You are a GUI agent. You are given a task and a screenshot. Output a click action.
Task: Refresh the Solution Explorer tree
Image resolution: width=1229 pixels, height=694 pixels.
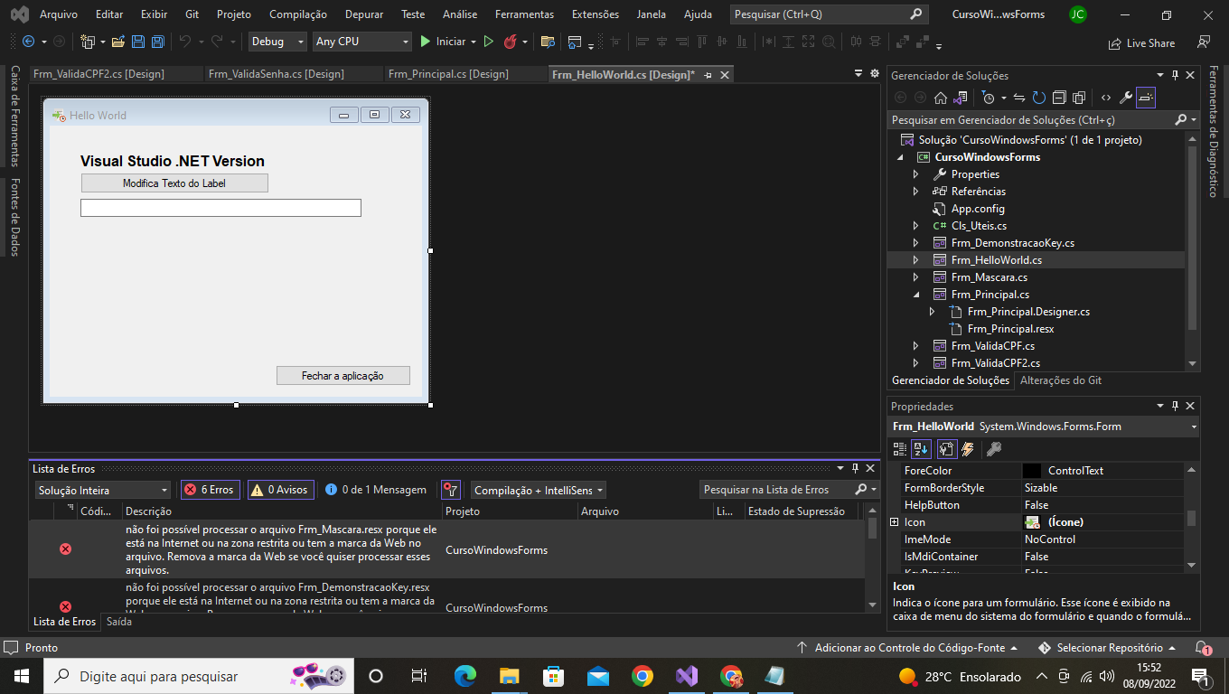[x=1039, y=98]
